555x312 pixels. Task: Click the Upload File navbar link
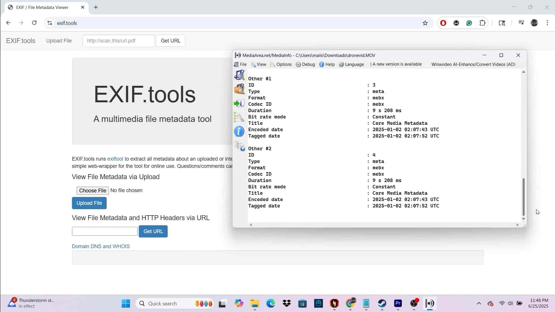[x=59, y=41]
